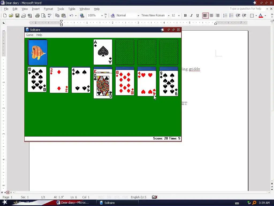This screenshot has height=206, width=274.
Task: Run the Spelling and Grammar check
Action: coord(50,16)
